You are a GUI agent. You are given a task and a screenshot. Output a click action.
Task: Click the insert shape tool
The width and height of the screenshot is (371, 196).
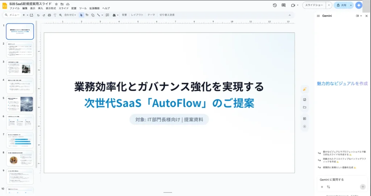point(93,15)
